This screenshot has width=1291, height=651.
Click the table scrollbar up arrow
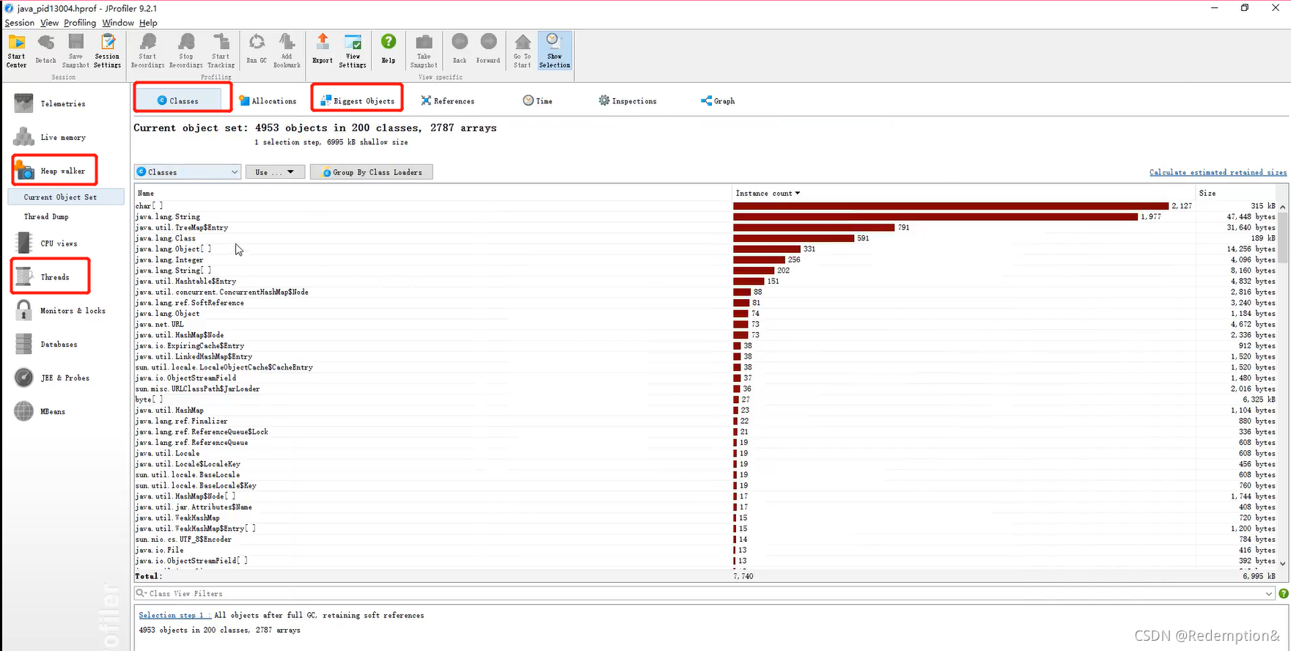coord(1282,207)
